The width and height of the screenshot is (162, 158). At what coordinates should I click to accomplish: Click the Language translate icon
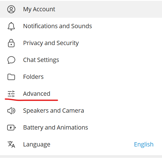pyautogui.click(x=11, y=144)
